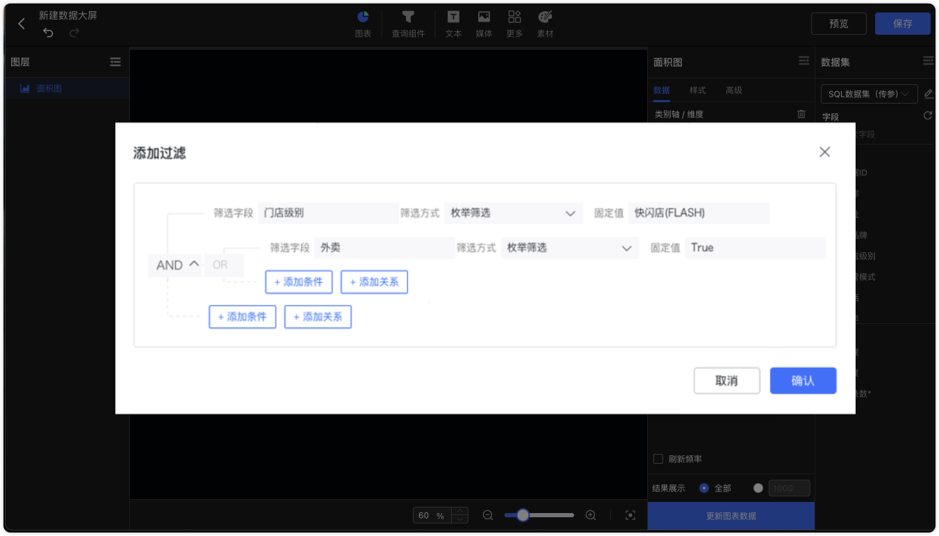Screen dimensions: 939x536
Task: Redo the last undone action
Action: click(x=74, y=33)
